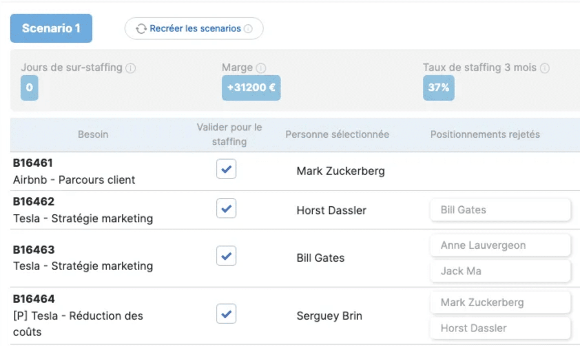The image size is (580, 346).
Task: Click the refresh icon in Recréer les scenarios
Action: click(141, 29)
